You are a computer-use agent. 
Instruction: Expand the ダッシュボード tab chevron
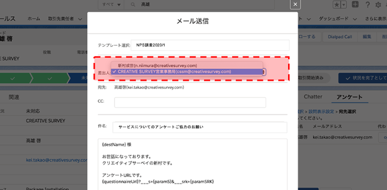pos(355,19)
